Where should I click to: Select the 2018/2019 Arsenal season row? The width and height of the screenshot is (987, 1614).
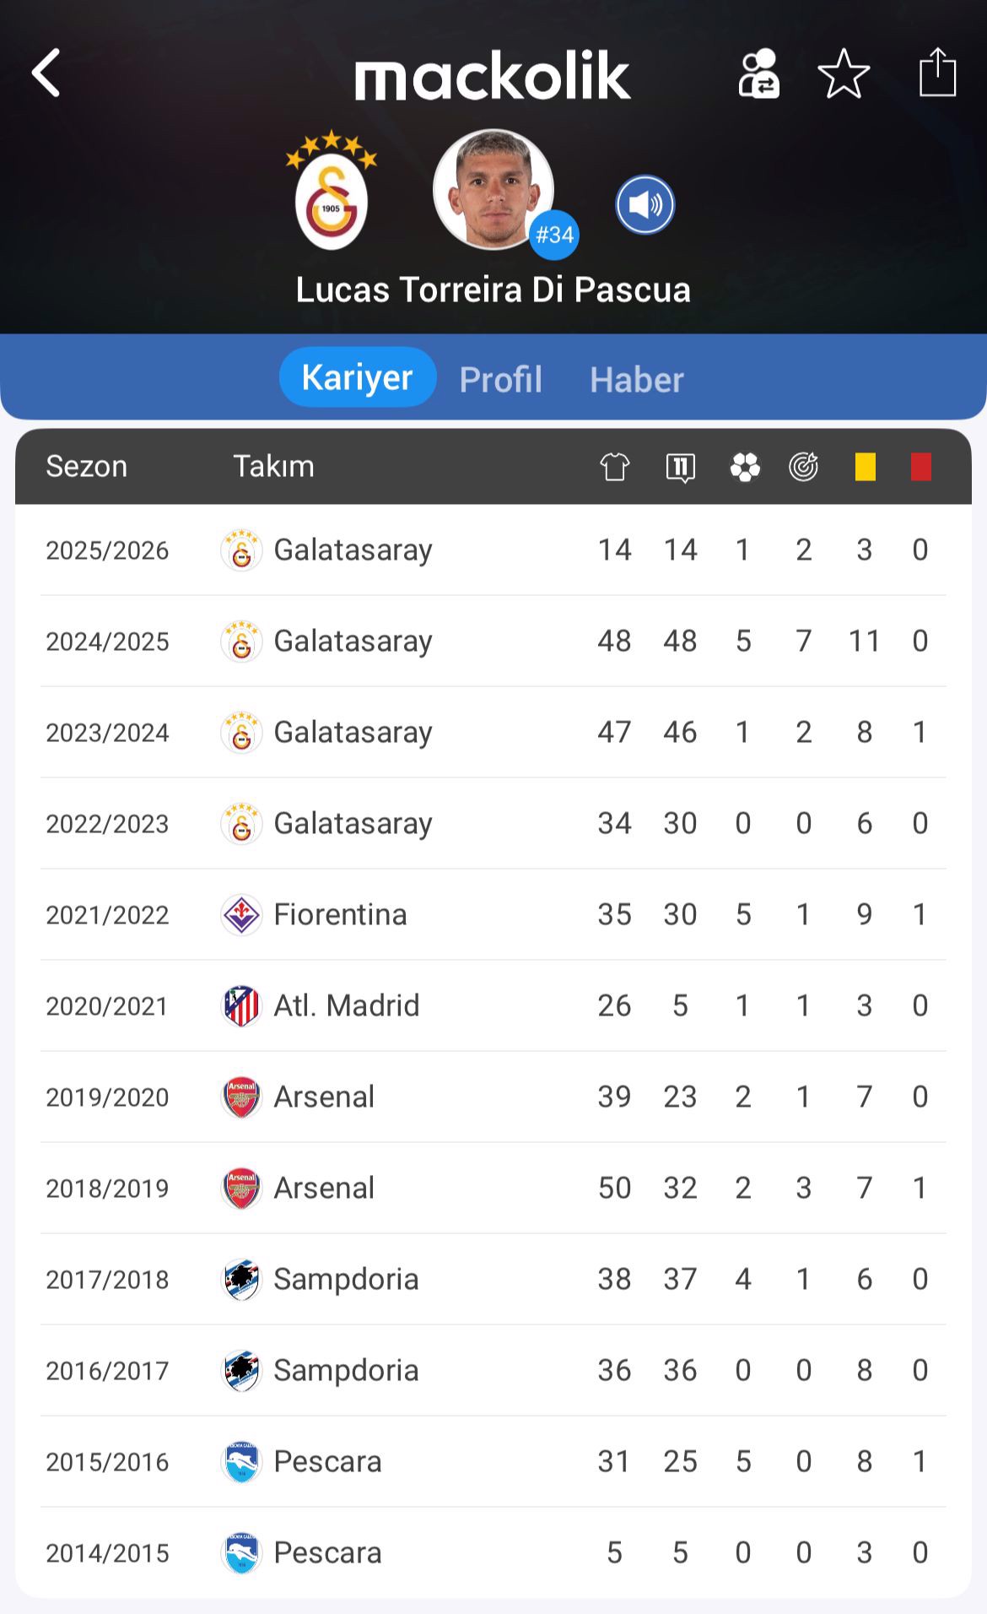click(x=493, y=1188)
